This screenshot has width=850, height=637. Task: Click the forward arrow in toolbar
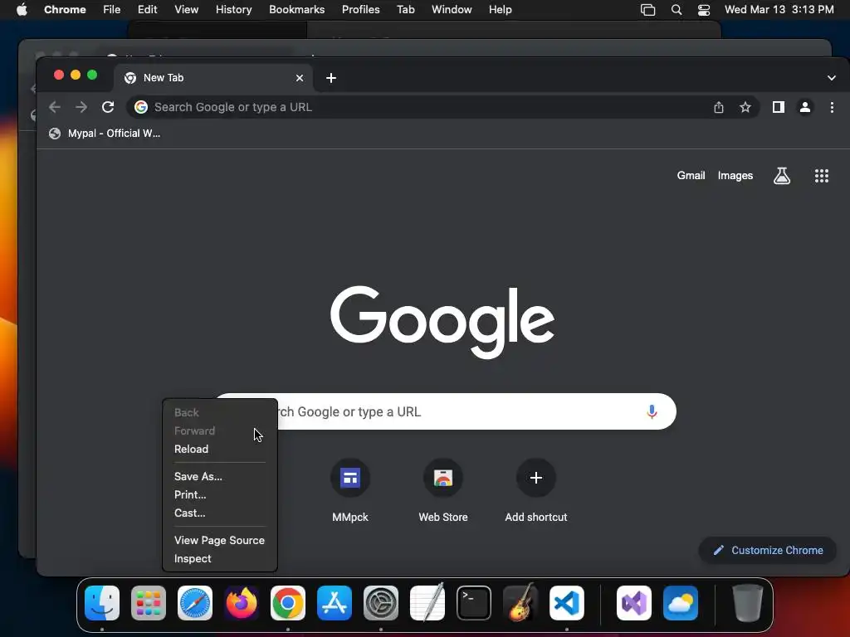(81, 107)
